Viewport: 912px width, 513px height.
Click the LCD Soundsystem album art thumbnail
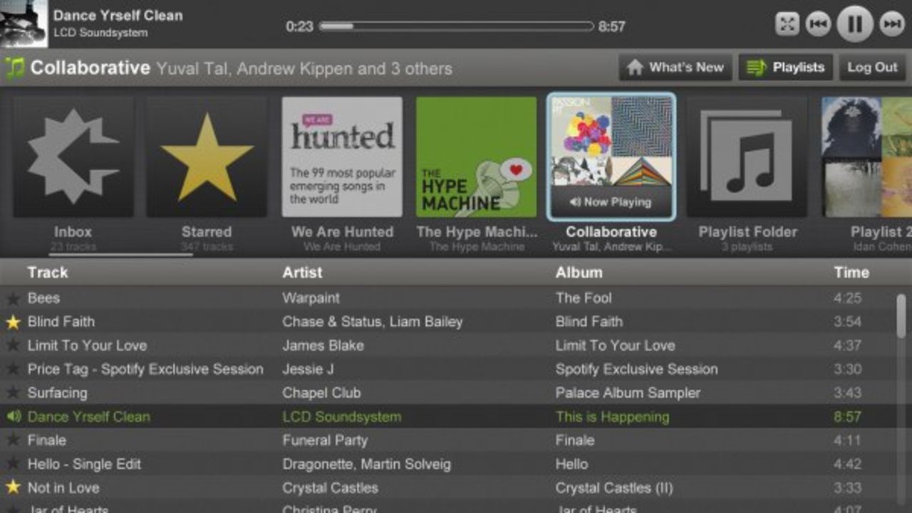[23, 23]
